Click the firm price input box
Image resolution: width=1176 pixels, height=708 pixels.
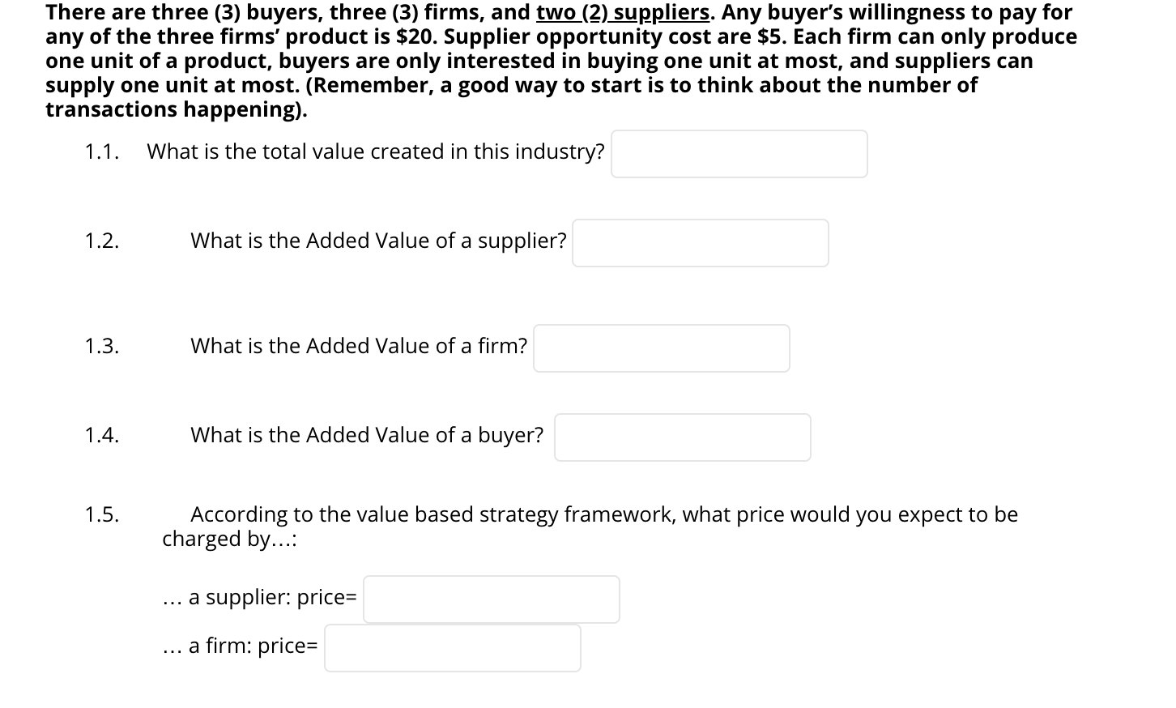tap(452, 647)
